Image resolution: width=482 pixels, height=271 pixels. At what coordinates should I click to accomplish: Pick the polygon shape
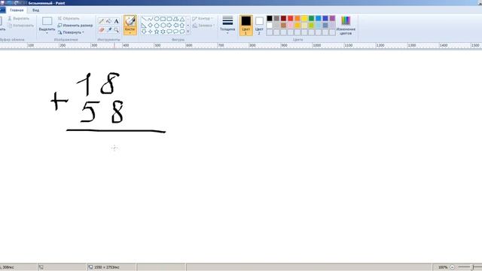click(175, 19)
